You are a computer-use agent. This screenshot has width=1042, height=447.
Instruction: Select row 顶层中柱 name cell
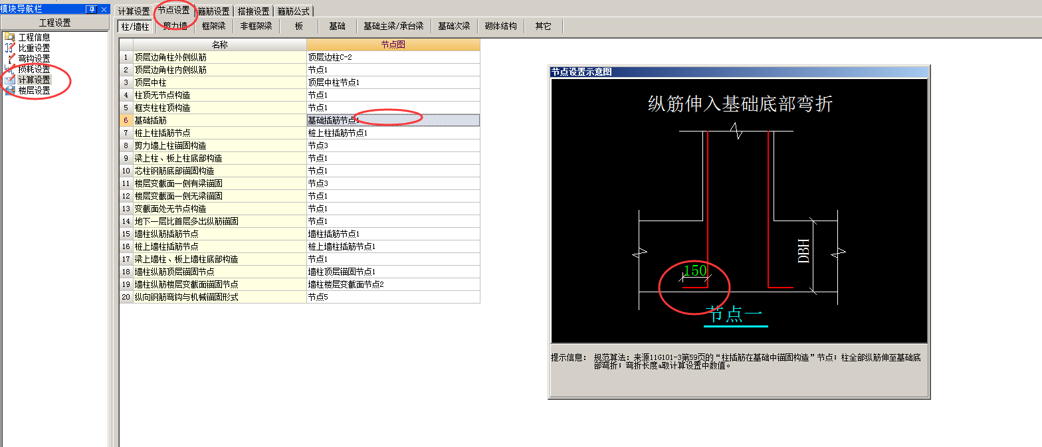tap(220, 82)
